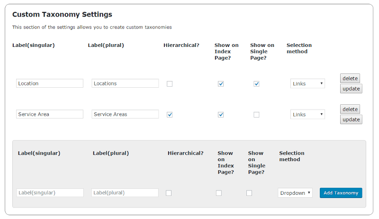This screenshot has height=219, width=379.
Task: Update the Location taxonomy
Action: click(x=351, y=89)
